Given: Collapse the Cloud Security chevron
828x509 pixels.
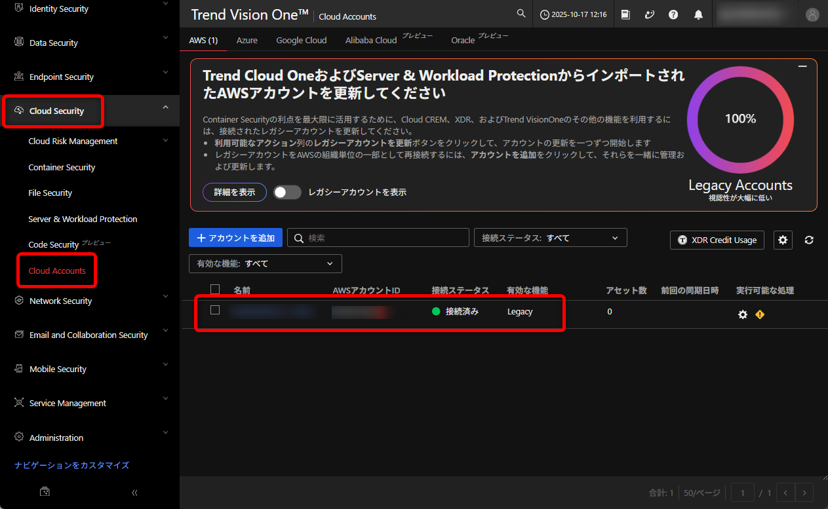Looking at the screenshot, I should pos(165,107).
